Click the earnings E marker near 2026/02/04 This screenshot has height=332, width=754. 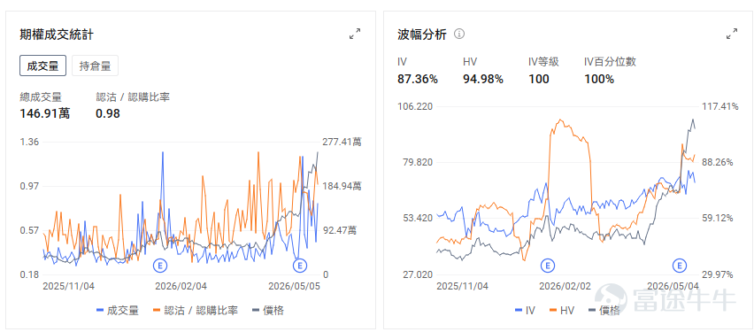click(x=159, y=265)
